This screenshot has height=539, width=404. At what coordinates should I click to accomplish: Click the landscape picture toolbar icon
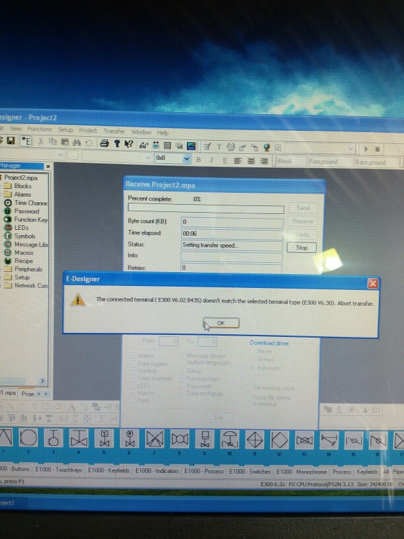pos(191,146)
